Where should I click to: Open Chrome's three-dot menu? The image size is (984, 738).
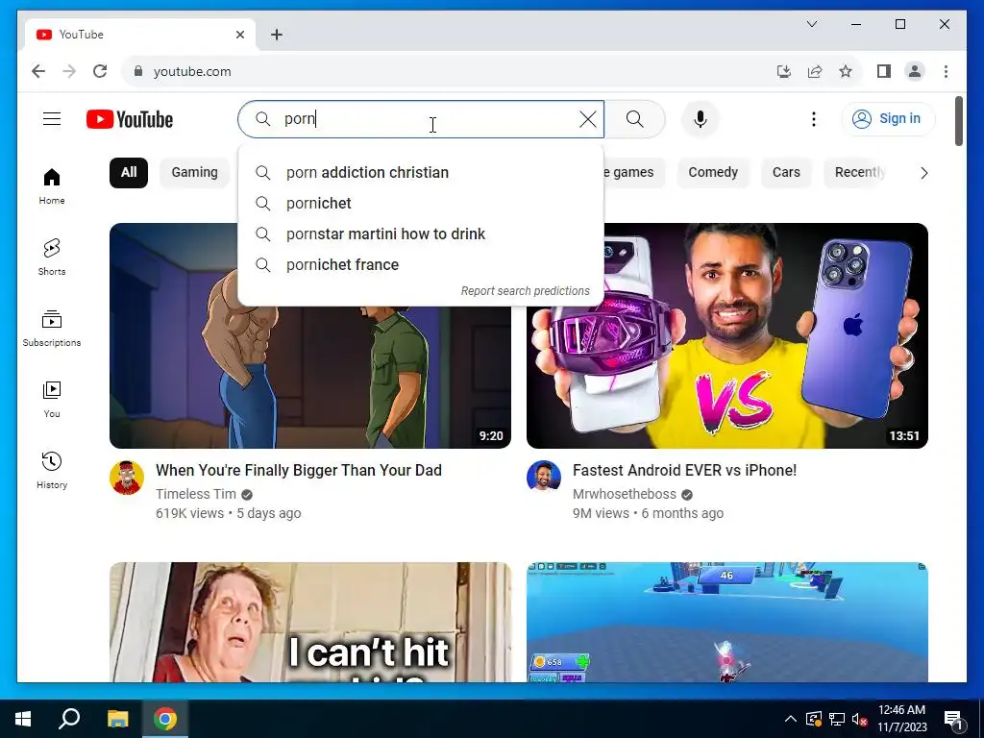(x=946, y=71)
